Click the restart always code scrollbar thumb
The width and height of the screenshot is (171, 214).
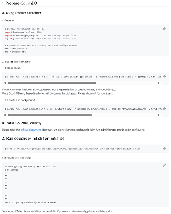point(49,115)
